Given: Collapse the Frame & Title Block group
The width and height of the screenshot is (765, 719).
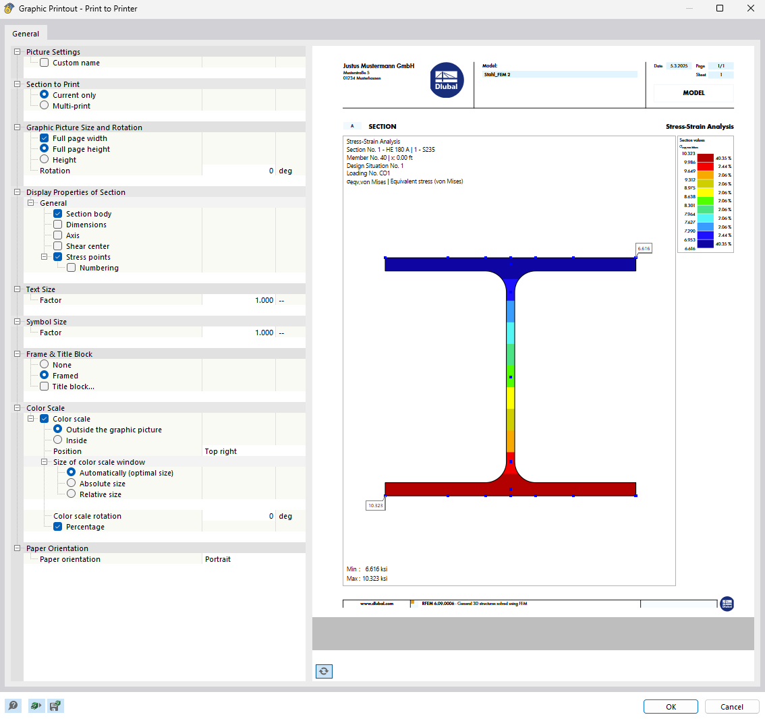Looking at the screenshot, I should 17,353.
